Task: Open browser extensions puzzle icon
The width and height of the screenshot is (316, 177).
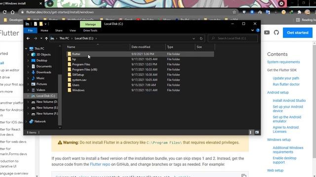Action: [x=299, y=12]
